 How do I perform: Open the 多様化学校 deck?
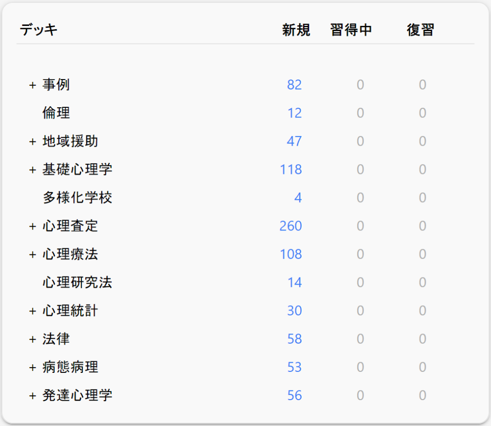tap(77, 198)
